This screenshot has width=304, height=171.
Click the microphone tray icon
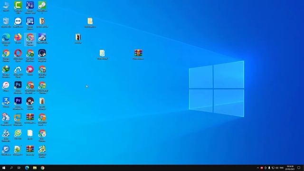click(x=269, y=168)
